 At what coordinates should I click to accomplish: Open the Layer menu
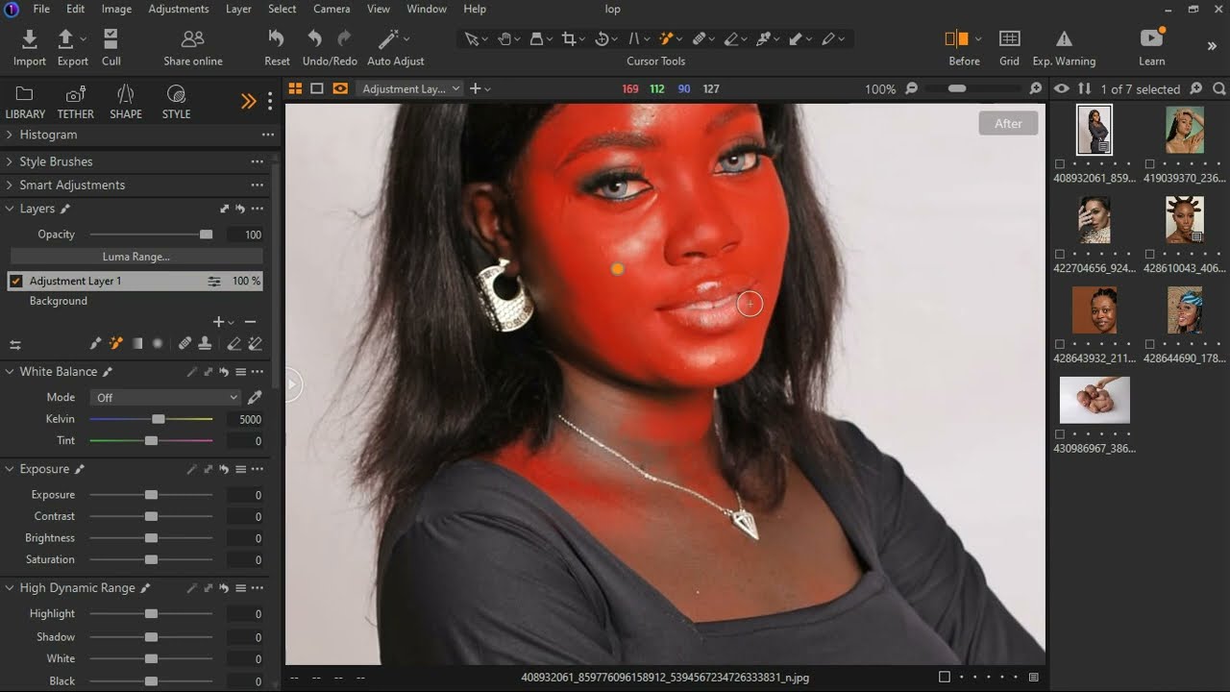pyautogui.click(x=238, y=9)
